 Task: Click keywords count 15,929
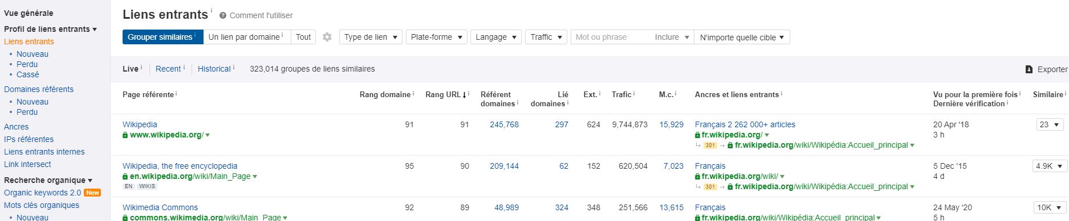[671, 124]
